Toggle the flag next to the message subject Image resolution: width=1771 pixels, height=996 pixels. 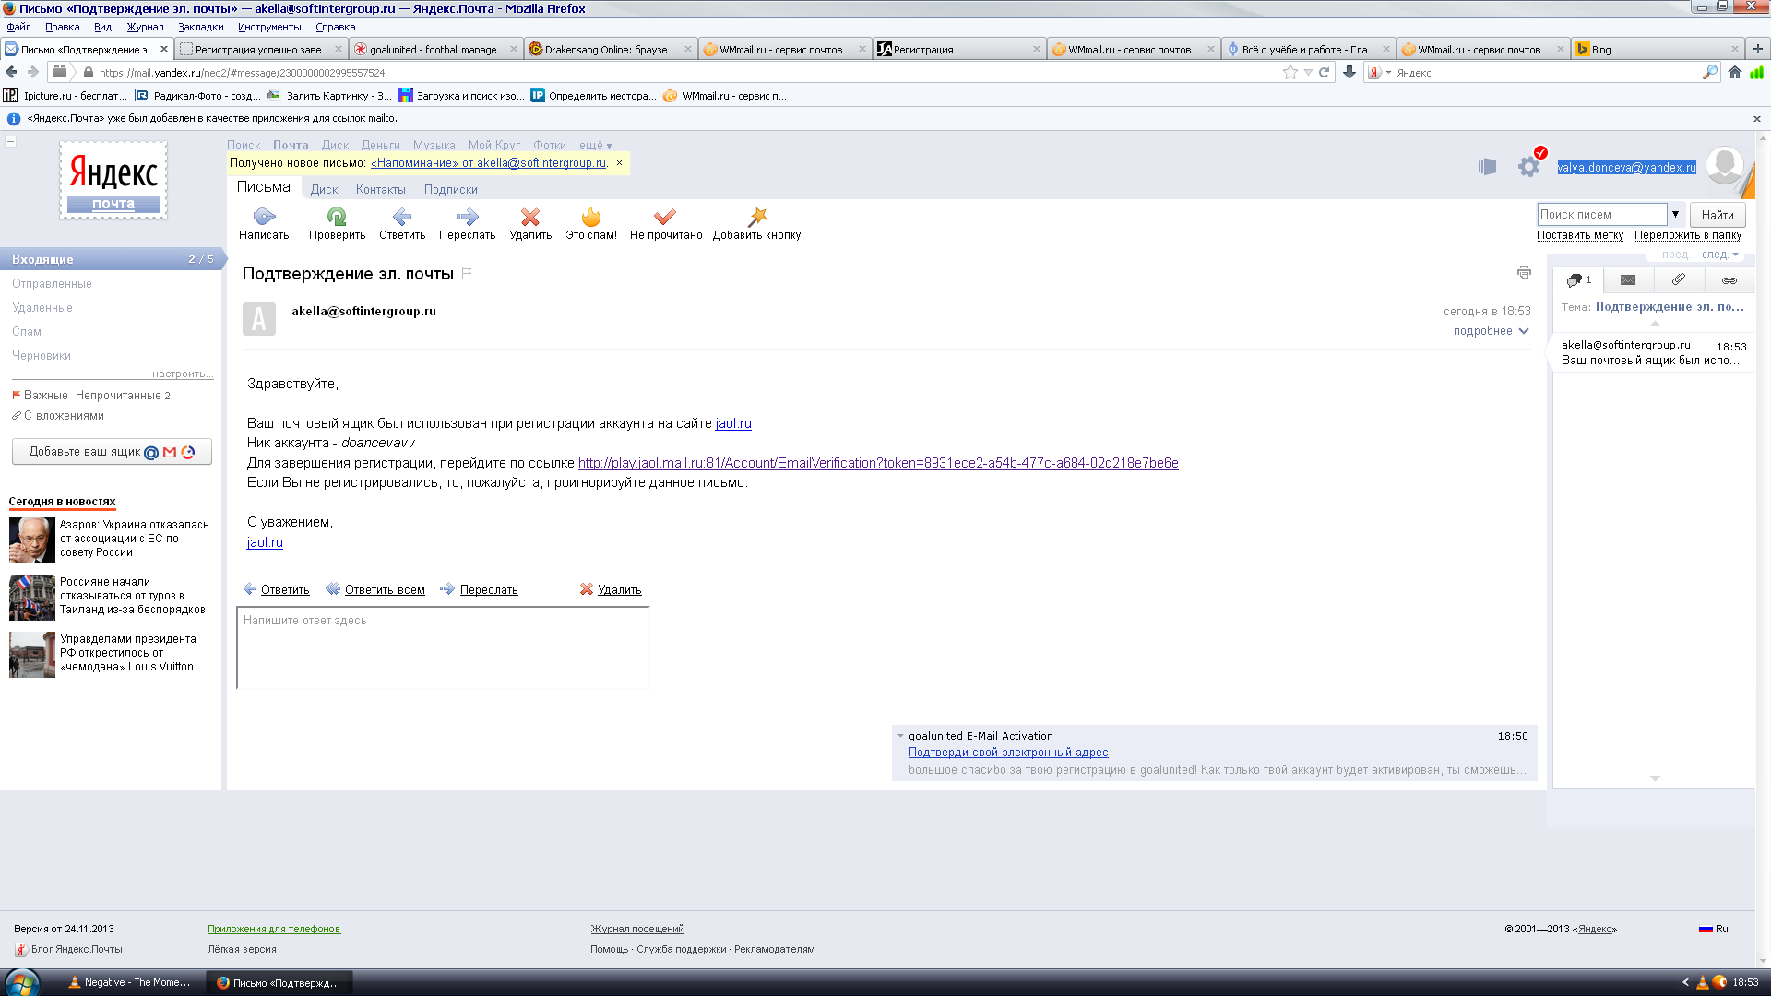pos(467,273)
